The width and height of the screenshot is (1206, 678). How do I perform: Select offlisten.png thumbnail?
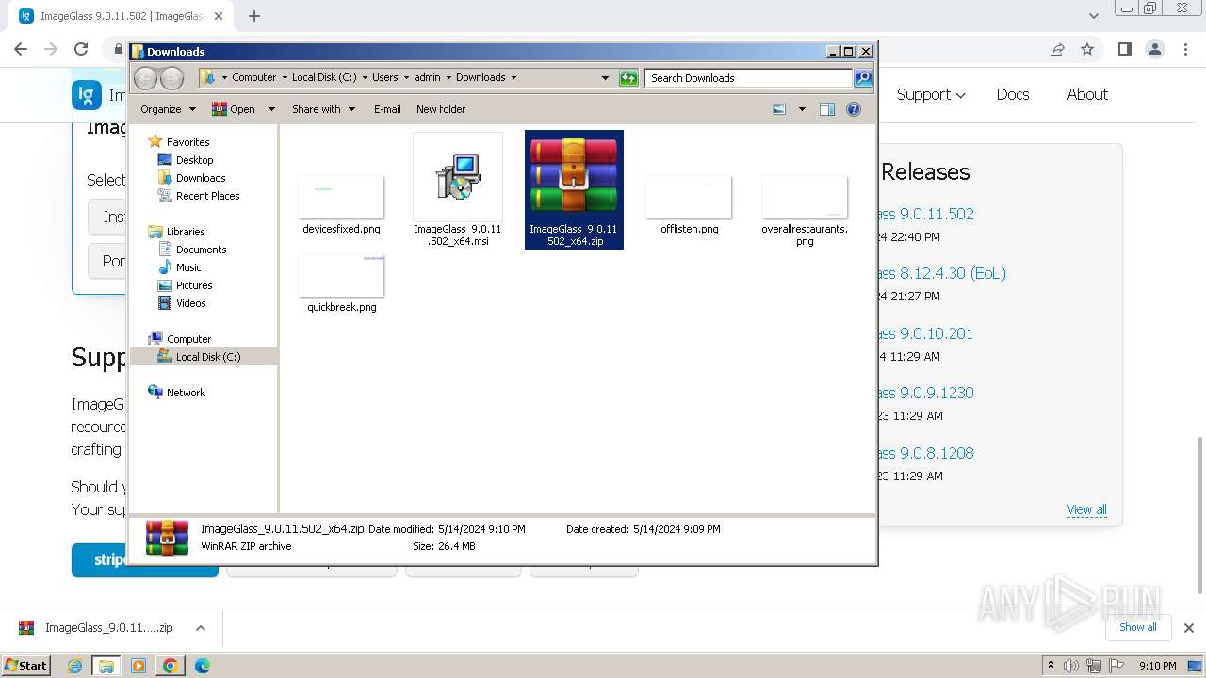click(x=689, y=197)
